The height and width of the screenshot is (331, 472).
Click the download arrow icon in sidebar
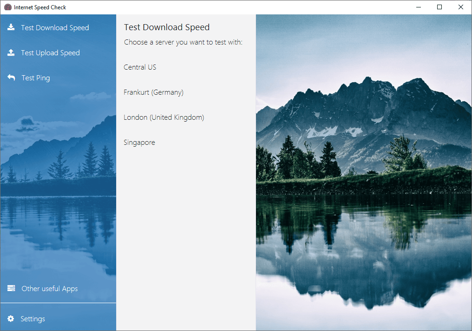click(11, 27)
